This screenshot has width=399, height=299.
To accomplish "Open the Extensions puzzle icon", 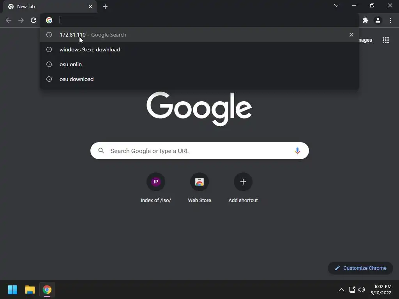I will click(365, 20).
